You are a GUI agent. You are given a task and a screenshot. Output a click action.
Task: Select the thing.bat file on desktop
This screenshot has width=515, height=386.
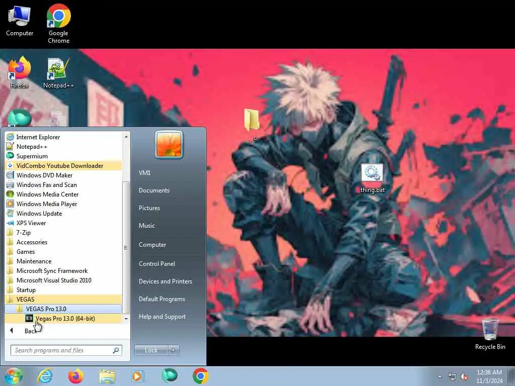(x=372, y=178)
